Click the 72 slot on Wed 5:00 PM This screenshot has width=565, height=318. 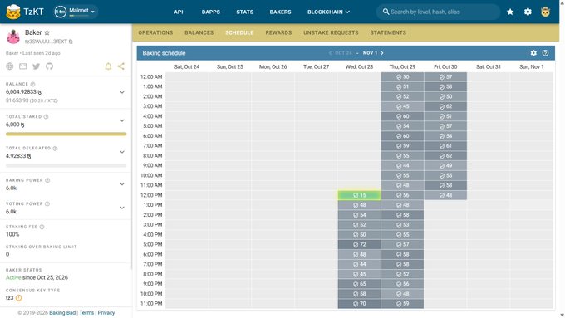click(359, 245)
